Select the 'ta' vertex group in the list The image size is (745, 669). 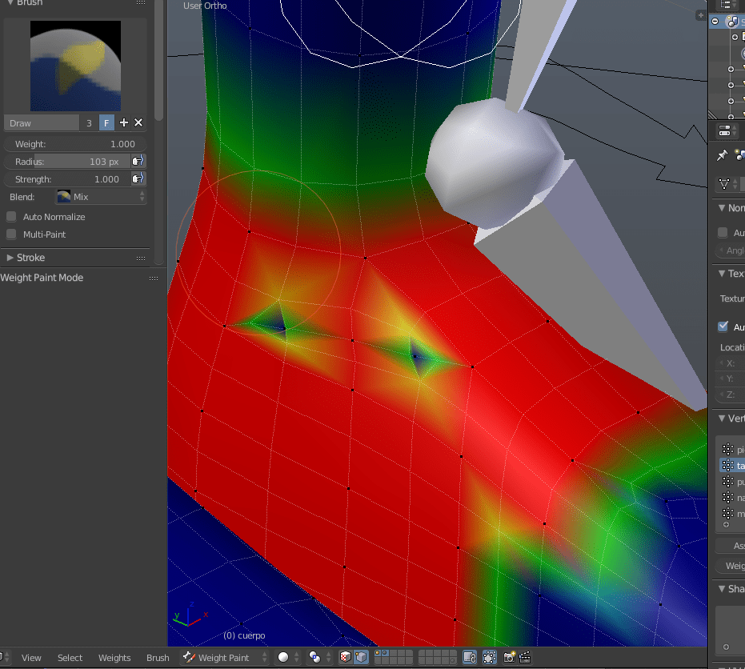point(733,465)
